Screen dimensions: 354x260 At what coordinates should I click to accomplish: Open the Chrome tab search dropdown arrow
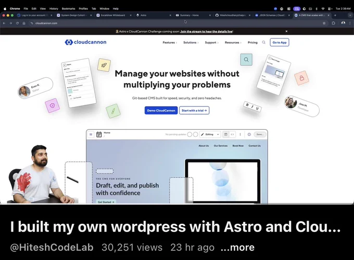click(x=350, y=15)
